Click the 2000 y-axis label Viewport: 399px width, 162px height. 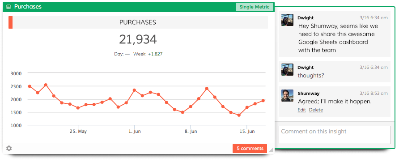tap(16, 100)
